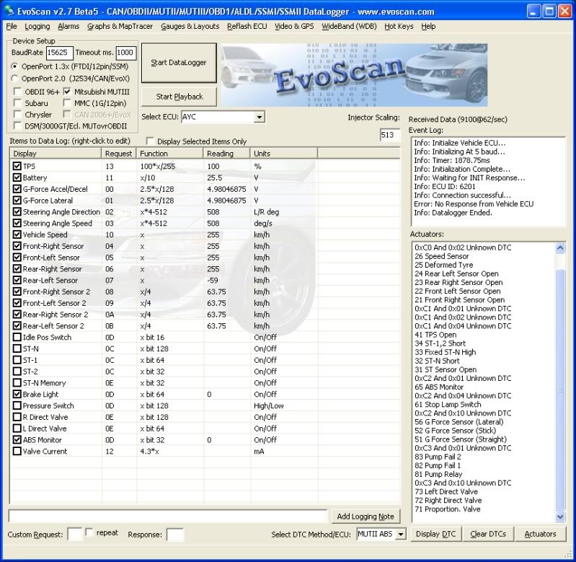Uncheck G-Force Lateral log item
The height and width of the screenshot is (562, 576).
tap(17, 201)
